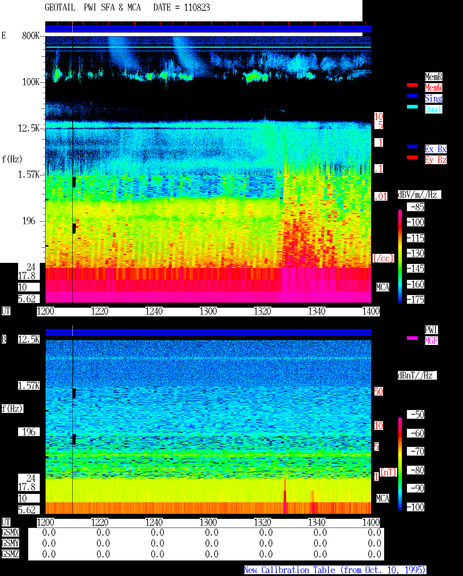Click the red Ey Bz legend swatch

click(412, 157)
